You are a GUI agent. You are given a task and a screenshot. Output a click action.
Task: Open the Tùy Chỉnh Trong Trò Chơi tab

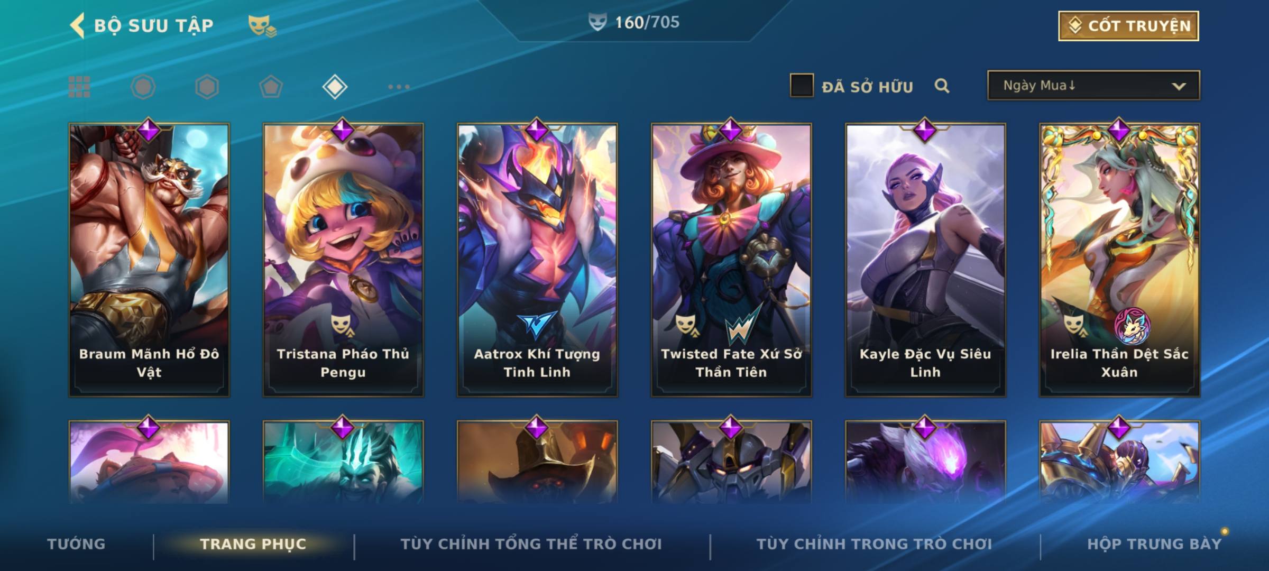pos(875,544)
